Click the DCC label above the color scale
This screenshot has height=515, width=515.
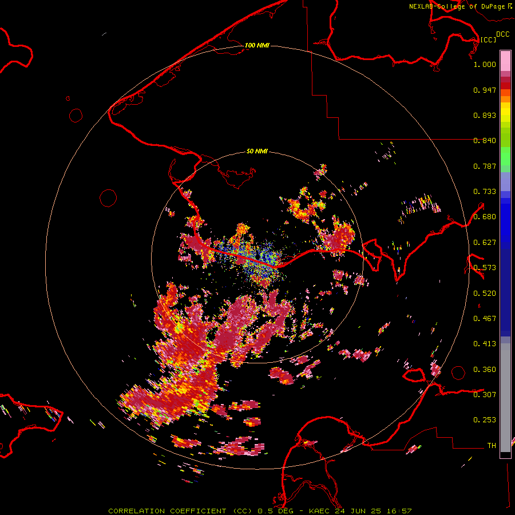coord(502,34)
